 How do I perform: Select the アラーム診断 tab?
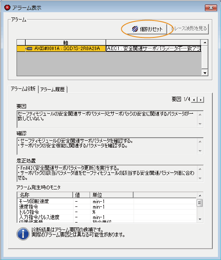point(23,89)
